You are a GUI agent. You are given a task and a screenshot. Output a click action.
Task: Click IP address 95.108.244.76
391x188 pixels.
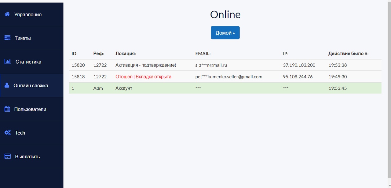[298, 77]
